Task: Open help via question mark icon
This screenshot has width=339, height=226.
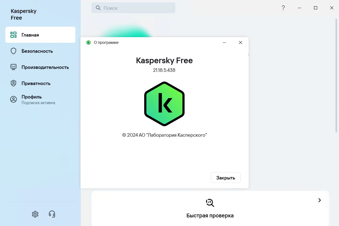Action: (x=283, y=8)
